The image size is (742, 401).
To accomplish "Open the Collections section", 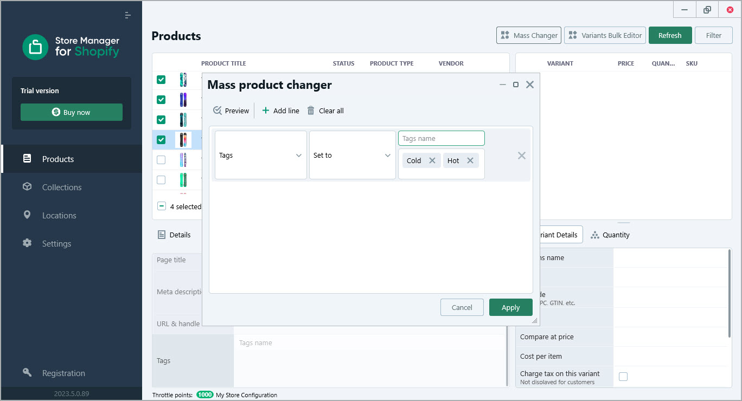I will point(72,187).
